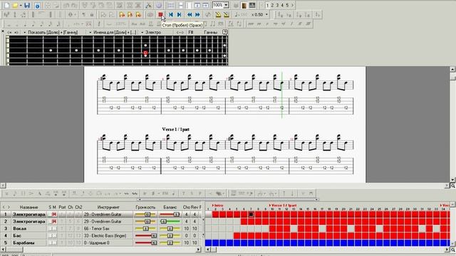The image size is (456, 256).
Task: Solo track 3 Вокал
Action: point(51,229)
